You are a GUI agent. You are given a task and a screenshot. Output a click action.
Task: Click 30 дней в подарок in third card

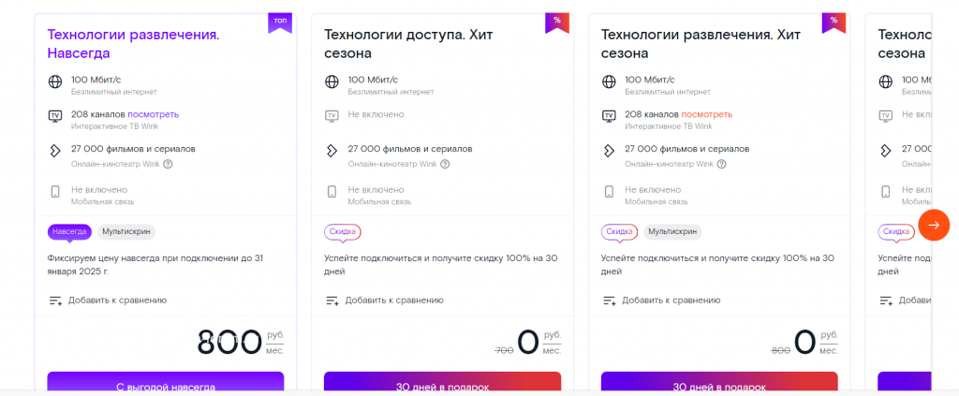(x=719, y=383)
